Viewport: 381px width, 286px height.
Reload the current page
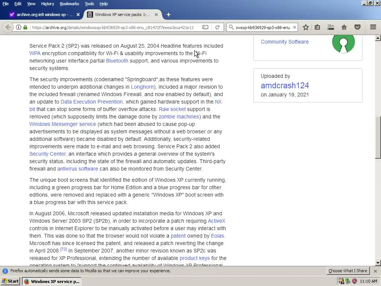point(217,27)
